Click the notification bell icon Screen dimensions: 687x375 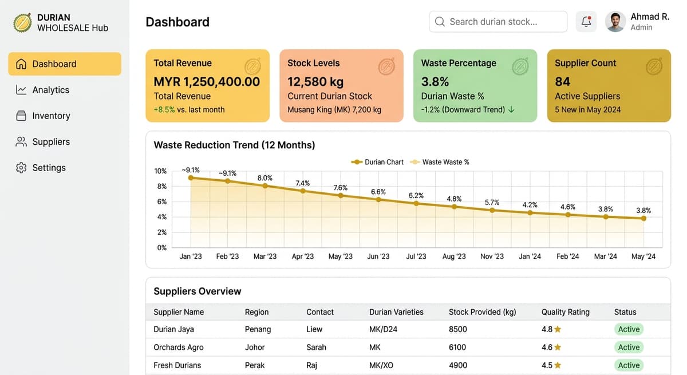tap(585, 21)
